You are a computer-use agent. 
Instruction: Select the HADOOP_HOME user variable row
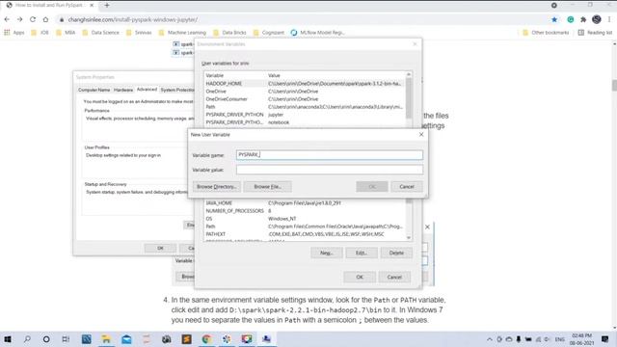click(305, 84)
